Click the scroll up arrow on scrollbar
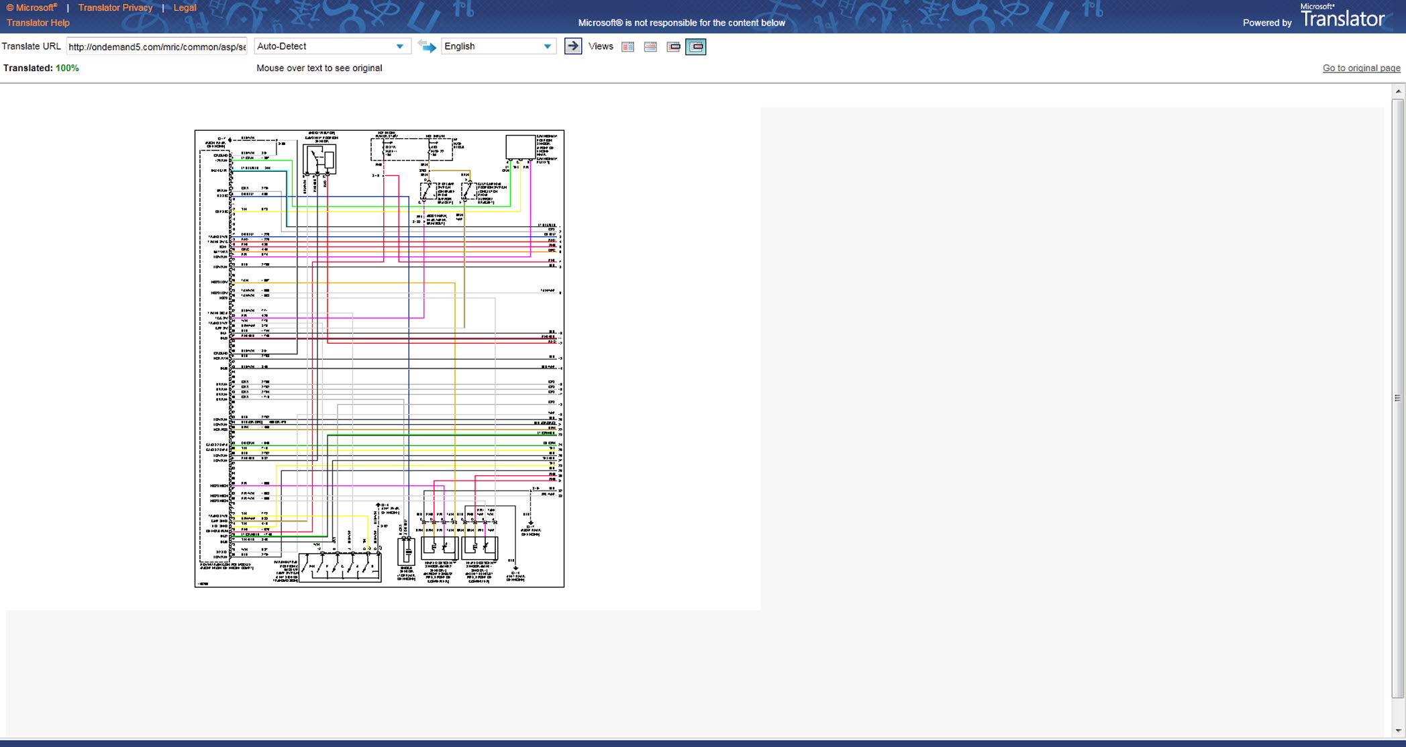The height and width of the screenshot is (747, 1406). pos(1398,91)
